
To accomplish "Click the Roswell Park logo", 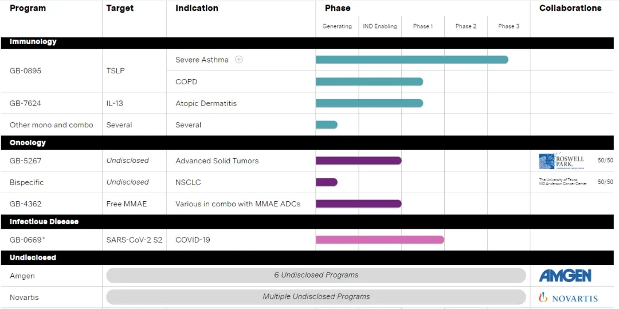I will coord(561,161).
